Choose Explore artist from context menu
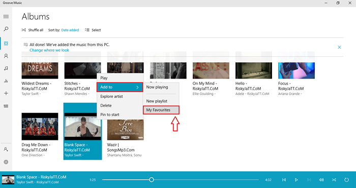356x188 pixels. point(120,96)
